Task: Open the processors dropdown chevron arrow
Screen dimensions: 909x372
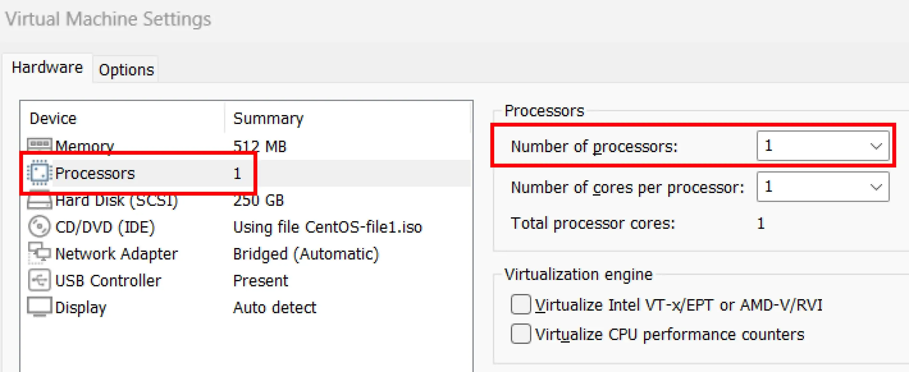Action: (x=875, y=146)
